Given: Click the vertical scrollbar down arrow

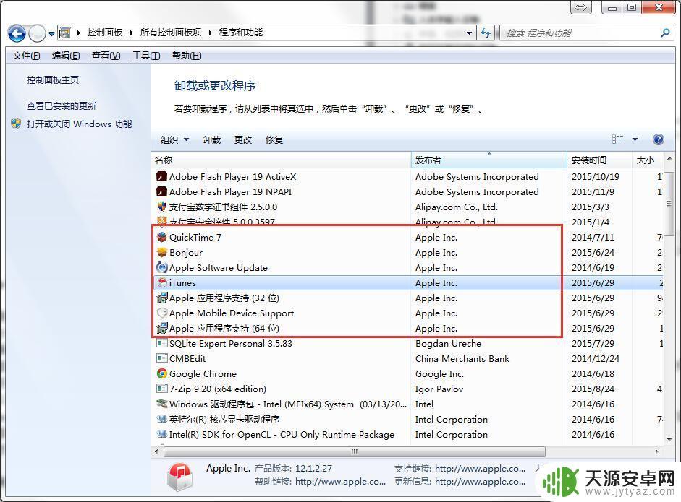Looking at the screenshot, I should click(x=669, y=439).
